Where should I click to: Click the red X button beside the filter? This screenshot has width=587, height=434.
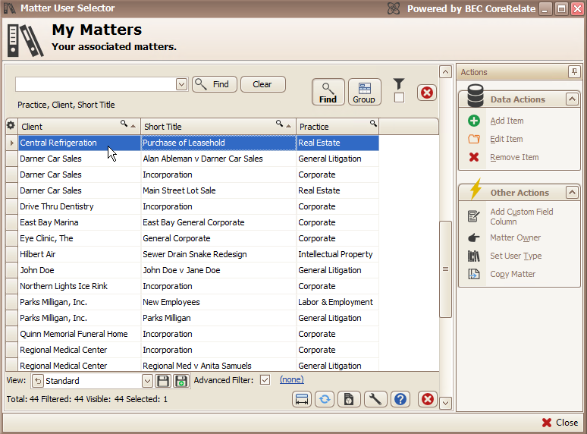(427, 93)
